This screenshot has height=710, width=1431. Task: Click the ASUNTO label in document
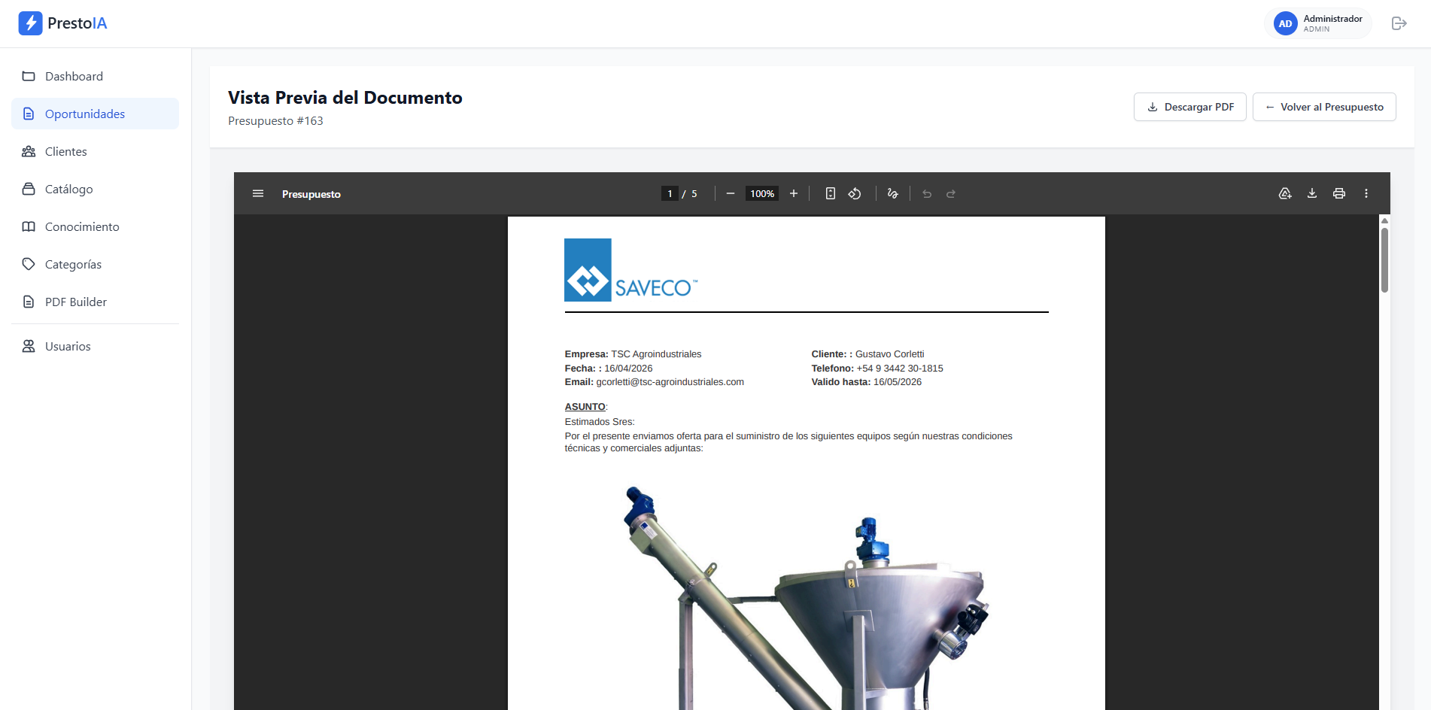[585, 407]
